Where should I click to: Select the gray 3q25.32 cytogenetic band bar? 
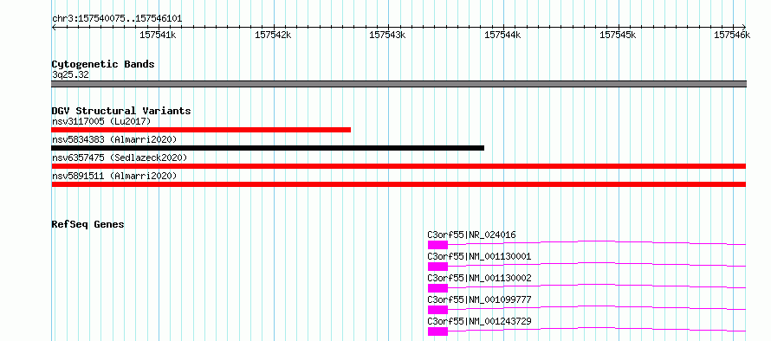pyautogui.click(x=398, y=84)
